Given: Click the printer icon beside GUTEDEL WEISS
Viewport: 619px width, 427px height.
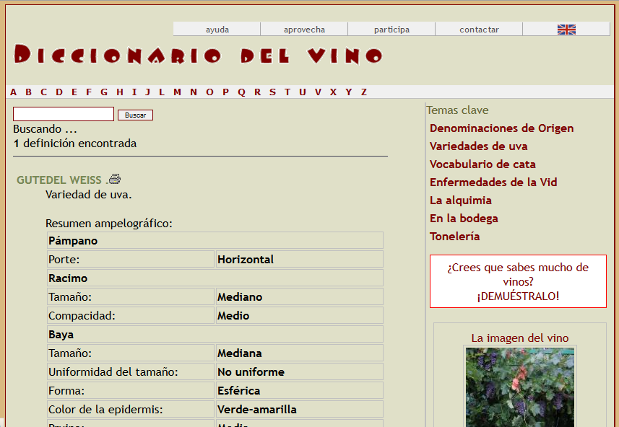Looking at the screenshot, I should tap(115, 180).
